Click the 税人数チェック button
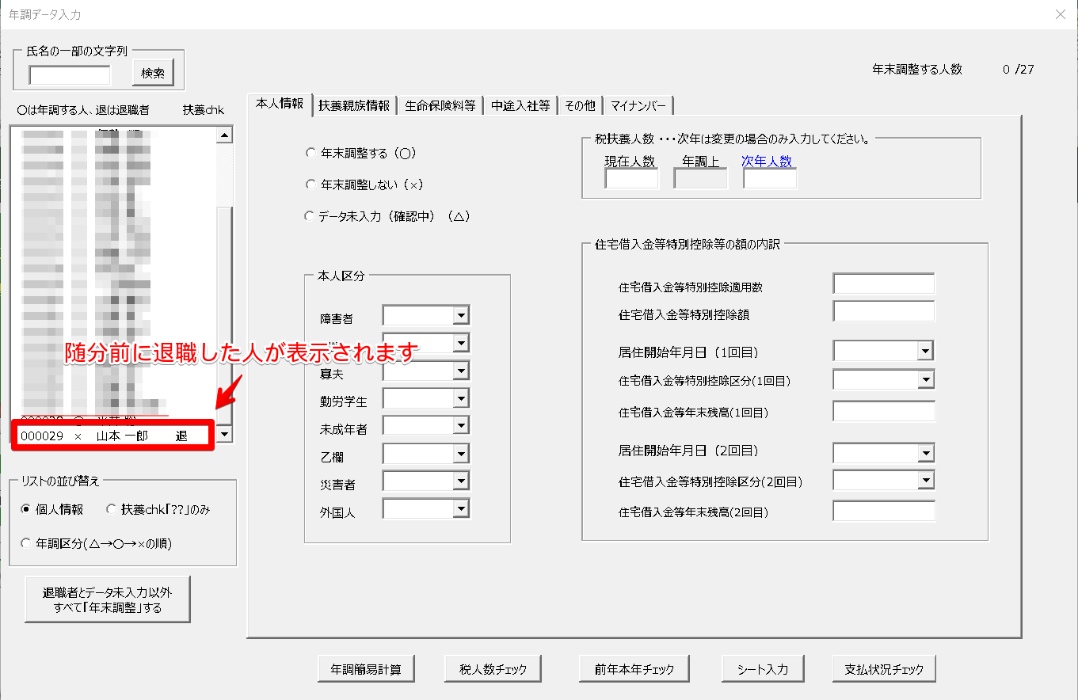This screenshot has height=700, width=1078. [493, 669]
